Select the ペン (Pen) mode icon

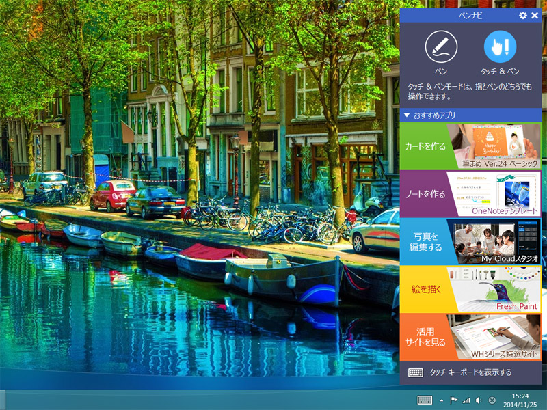(441, 48)
